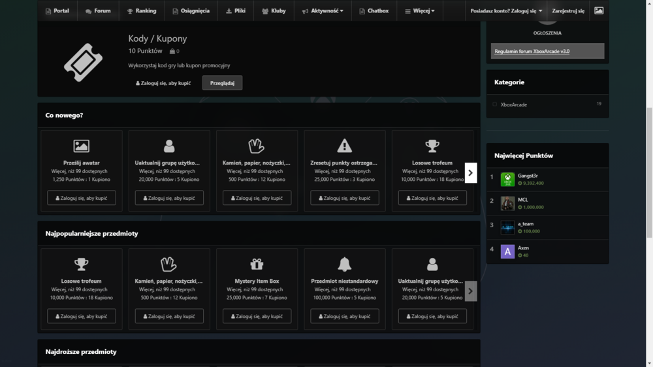Click the hand icon in Co nowego section

[x=257, y=146]
